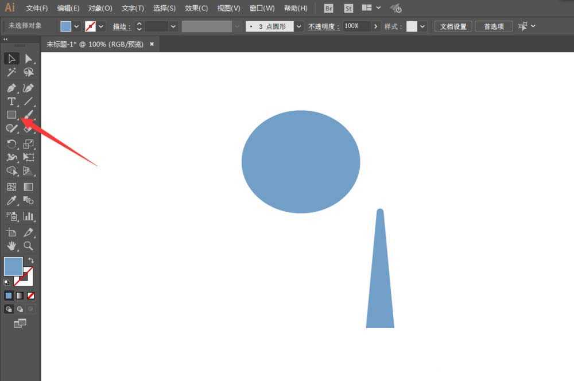574x381 pixels.
Task: Choose the Zoom magnifier tool
Action: tap(29, 246)
